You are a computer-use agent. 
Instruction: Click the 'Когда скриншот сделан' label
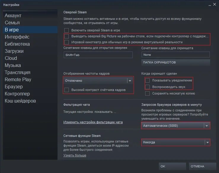pyautogui.click(x=159, y=73)
